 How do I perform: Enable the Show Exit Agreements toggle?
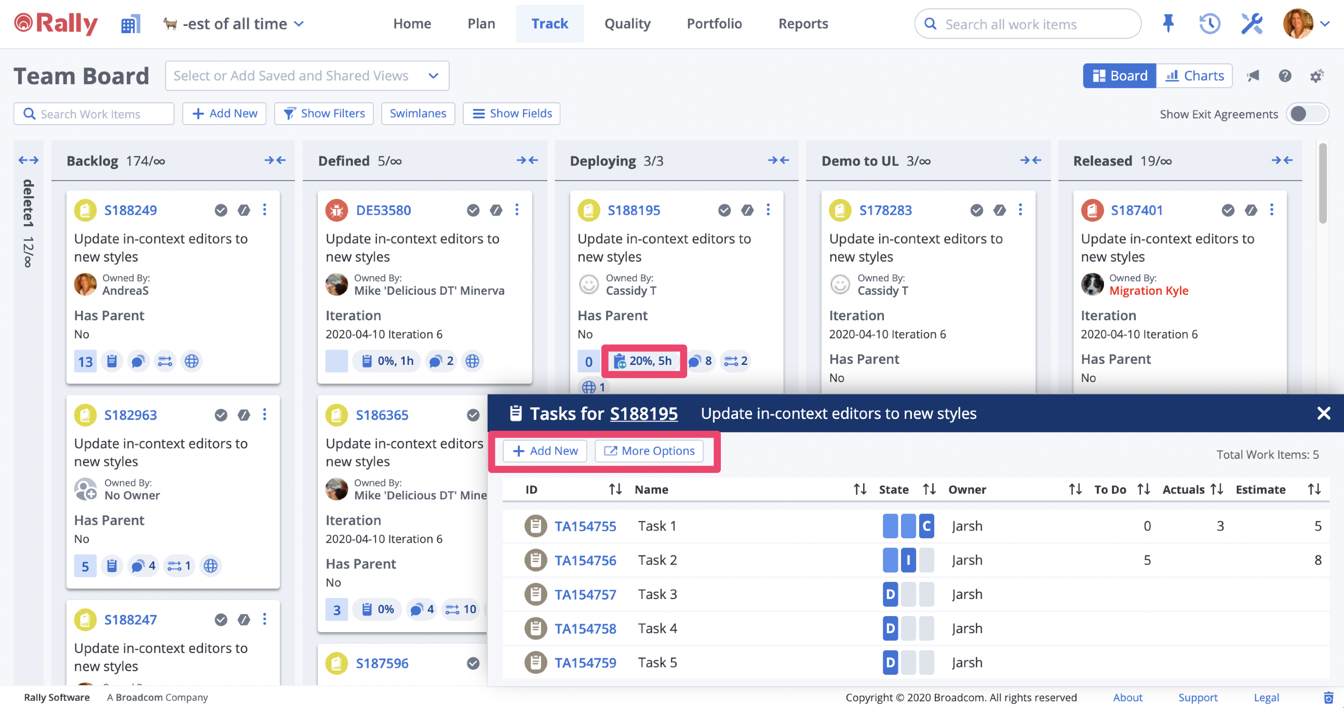1307,114
